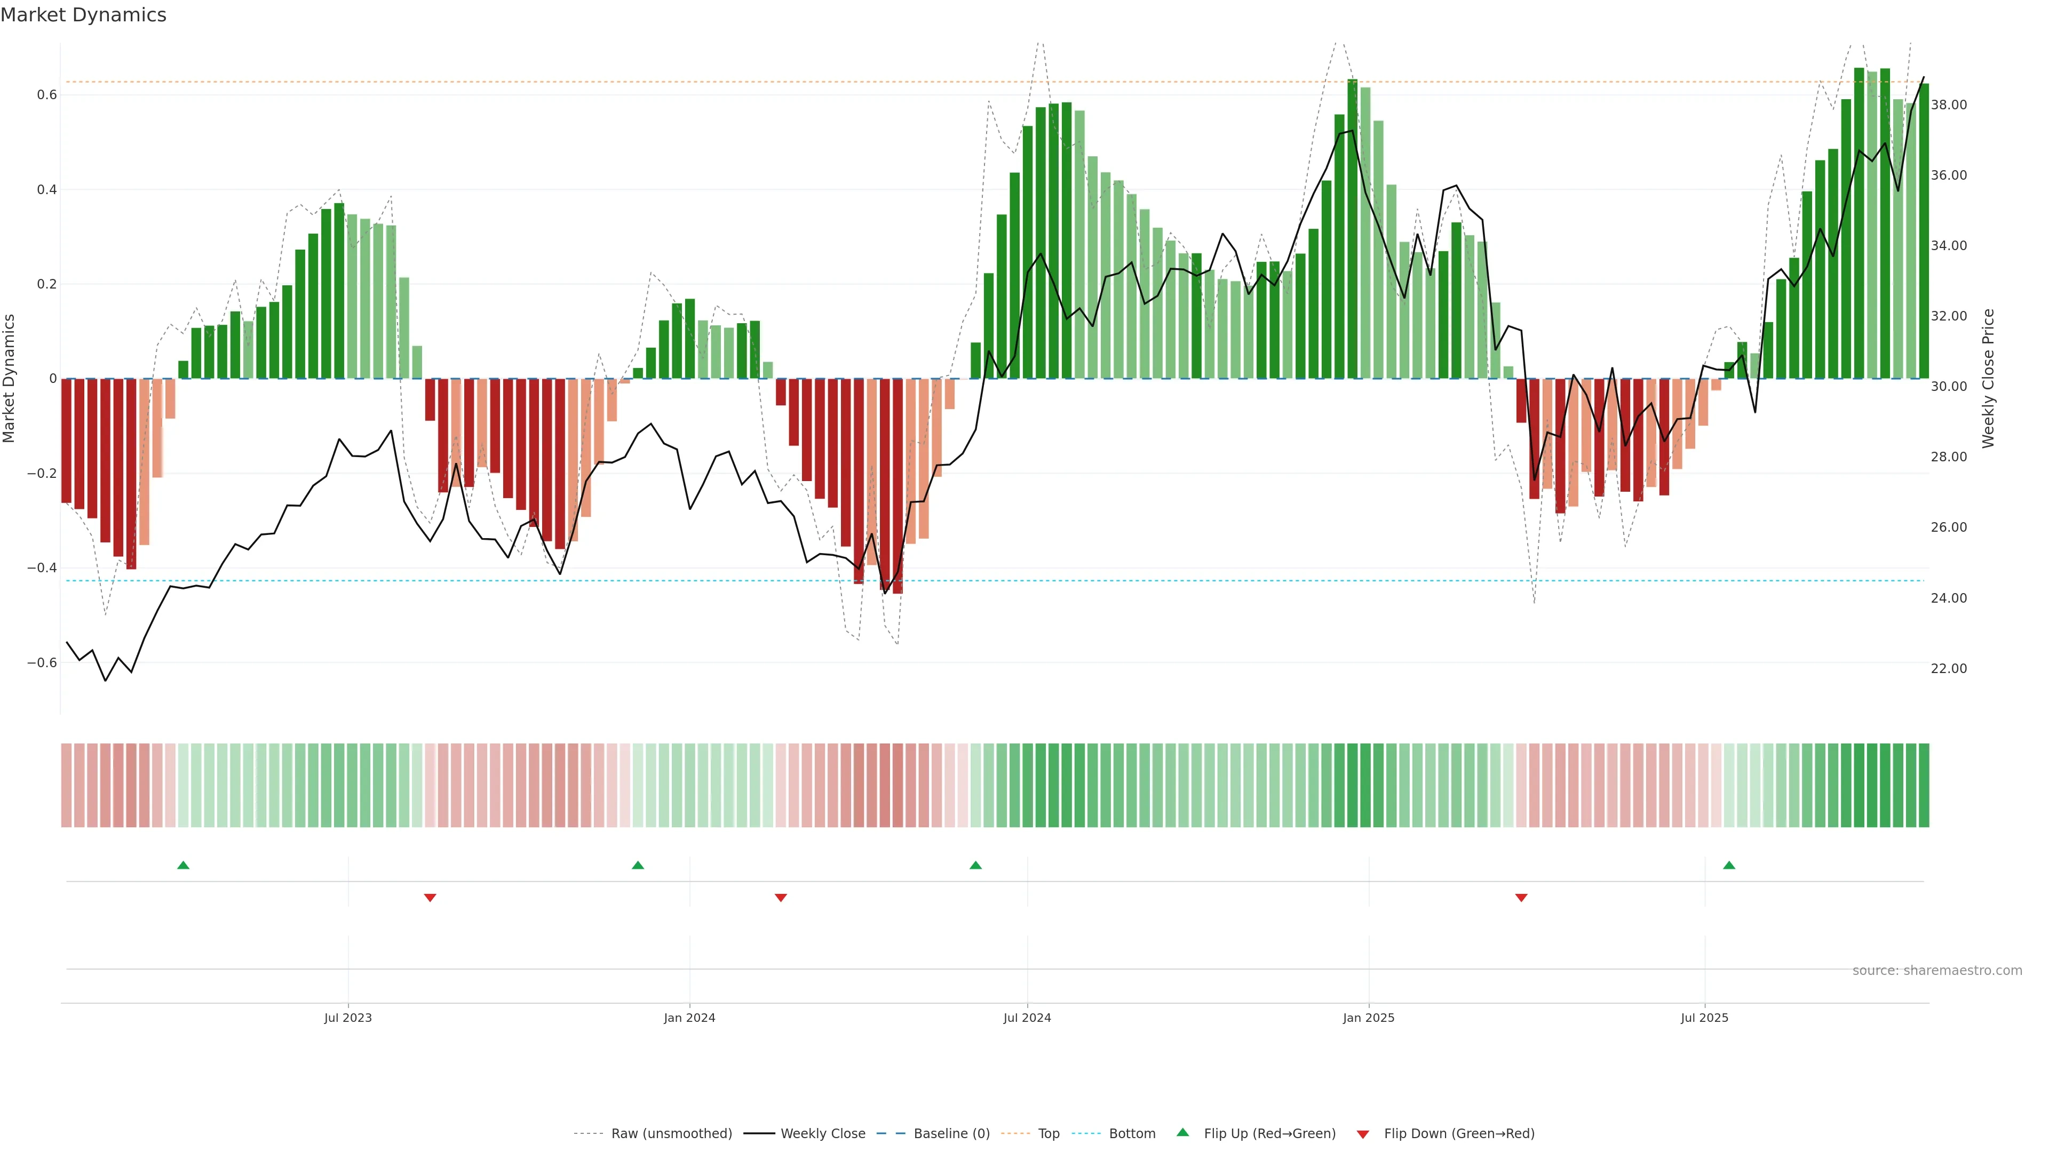Toggle the Bottom legend entry
This screenshot has width=2049, height=1152.
(1132, 1134)
